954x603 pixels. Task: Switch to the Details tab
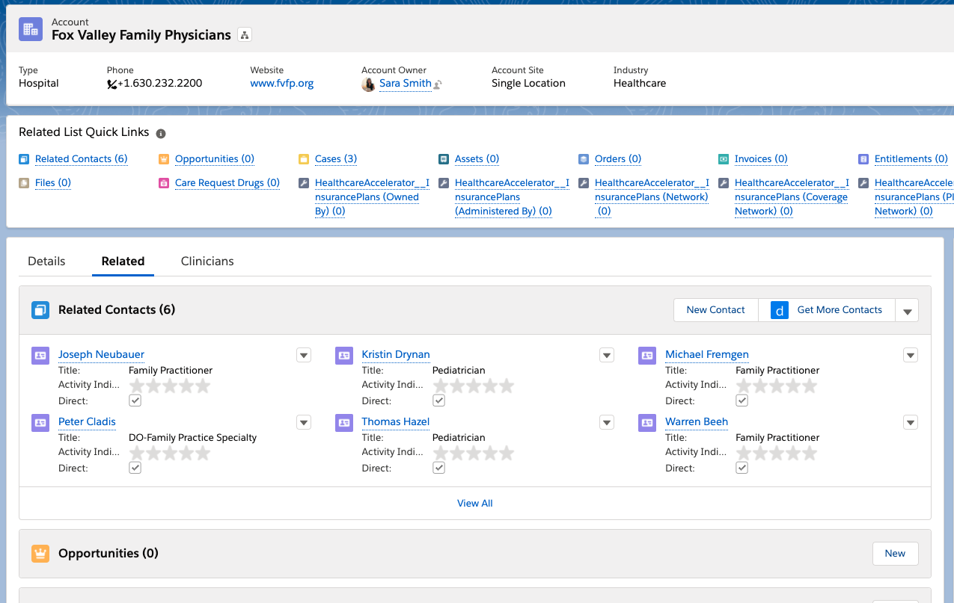tap(46, 262)
